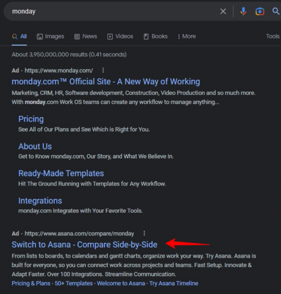
Task: Click 'See All of Our Plans' description text
Action: (x=84, y=129)
